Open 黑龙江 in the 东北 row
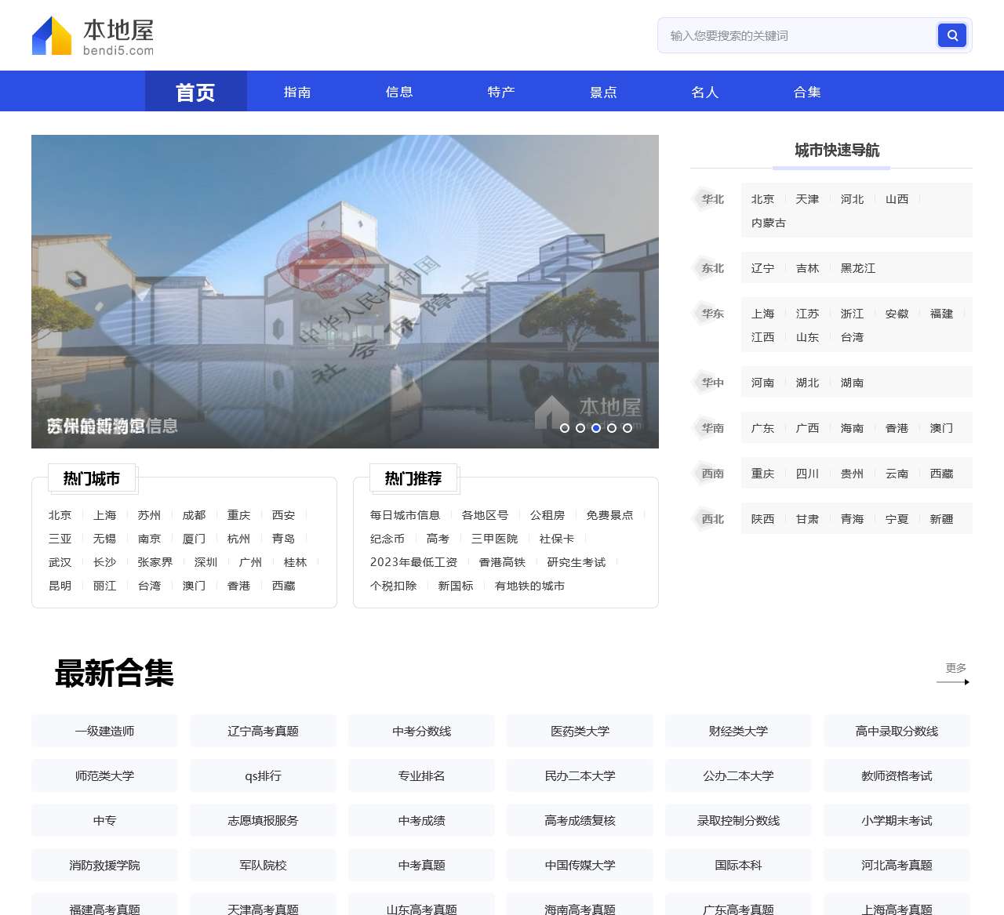1004x915 pixels. (x=858, y=268)
